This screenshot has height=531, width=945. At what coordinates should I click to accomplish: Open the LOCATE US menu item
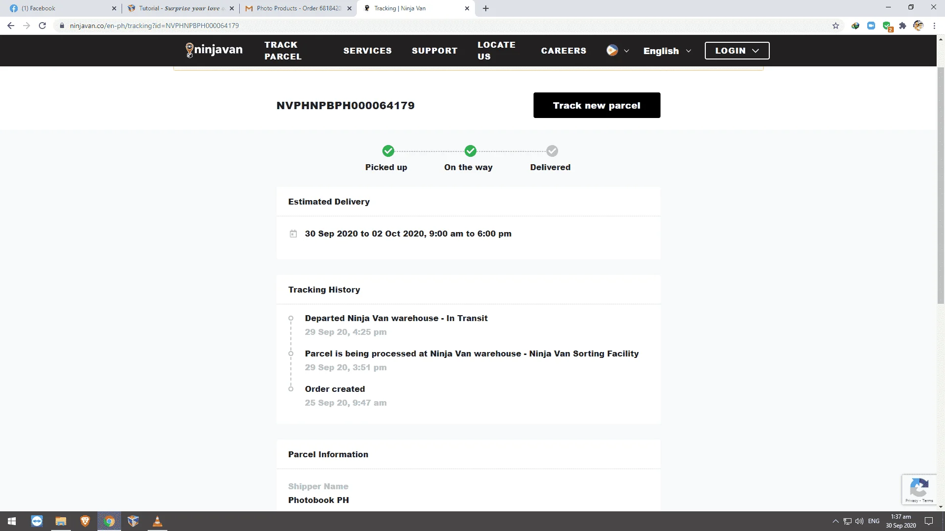[497, 51]
